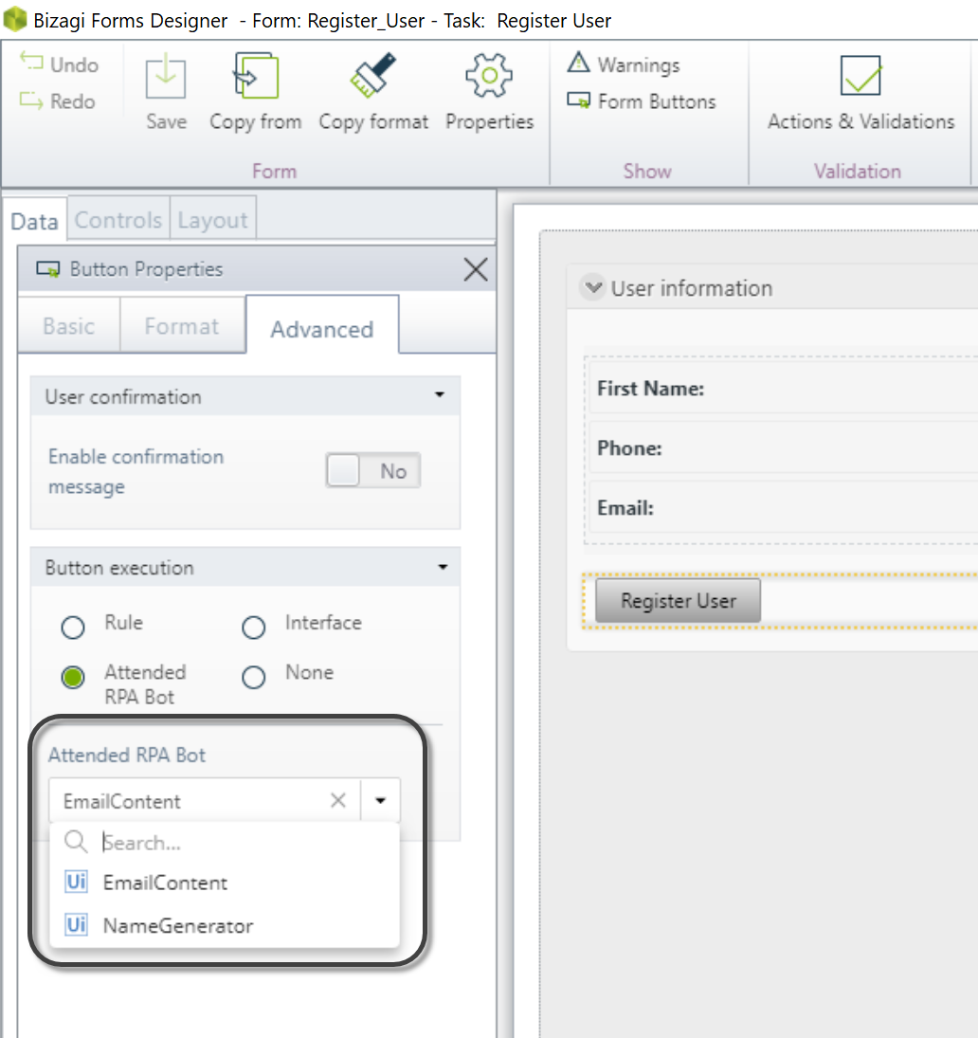
Task: Select the None radio button
Action: pos(253,677)
